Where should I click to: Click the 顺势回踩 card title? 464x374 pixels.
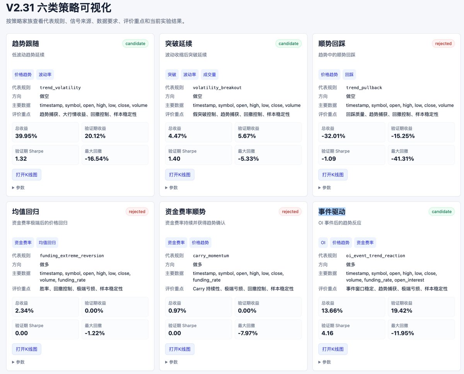(x=332, y=43)
